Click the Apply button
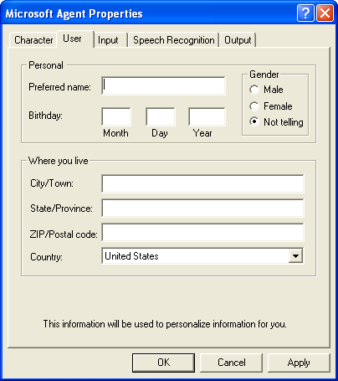 (299, 363)
